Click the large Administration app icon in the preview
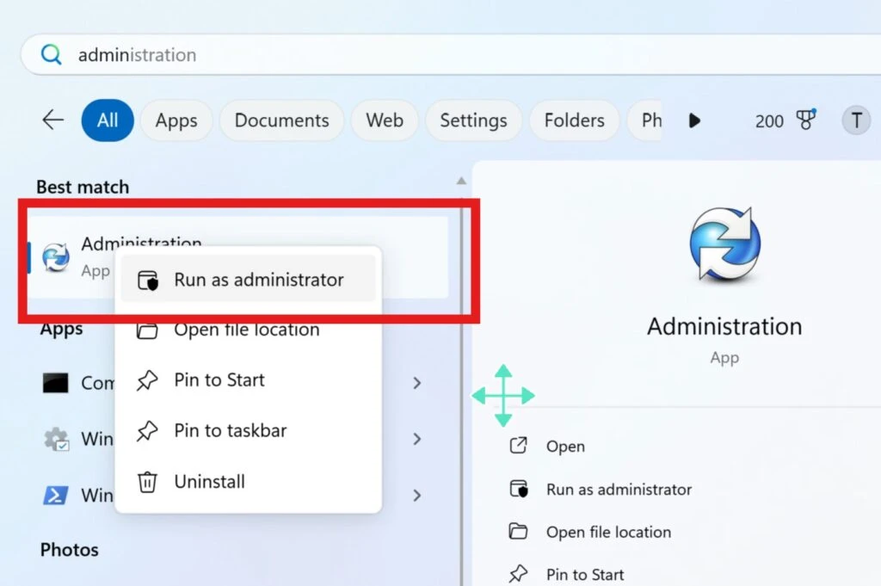 725,243
